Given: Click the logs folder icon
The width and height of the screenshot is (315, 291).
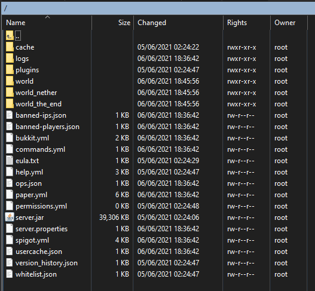Looking at the screenshot, I should click(10, 59).
